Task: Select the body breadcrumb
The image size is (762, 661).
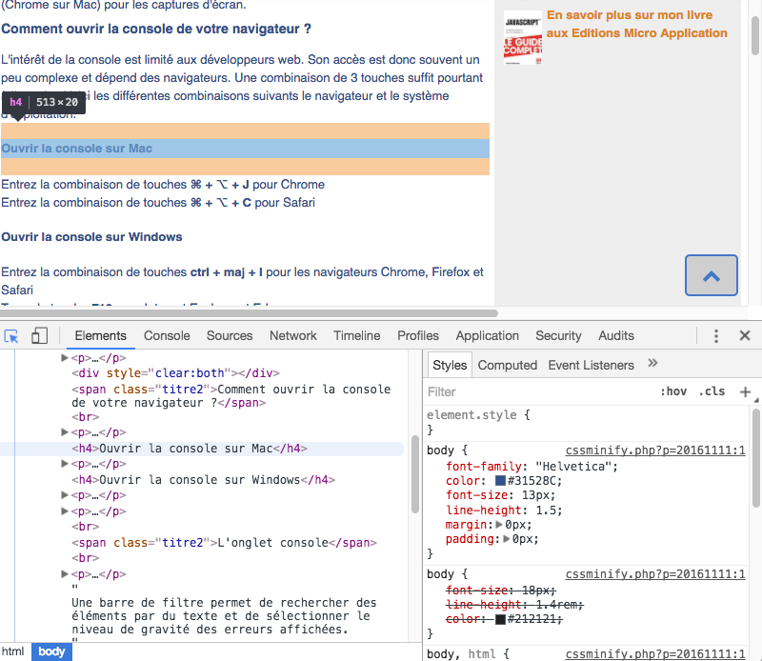Action: pyautogui.click(x=51, y=651)
